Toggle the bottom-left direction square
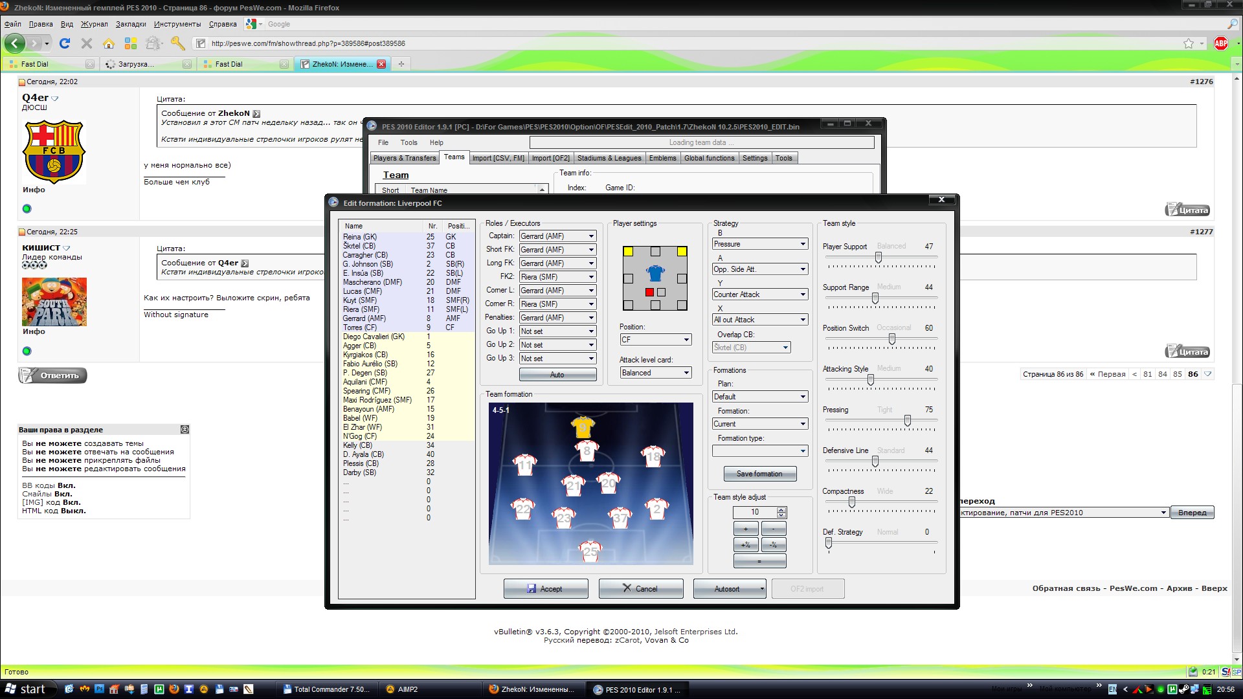Screen dimensions: 1243x699 628,305
